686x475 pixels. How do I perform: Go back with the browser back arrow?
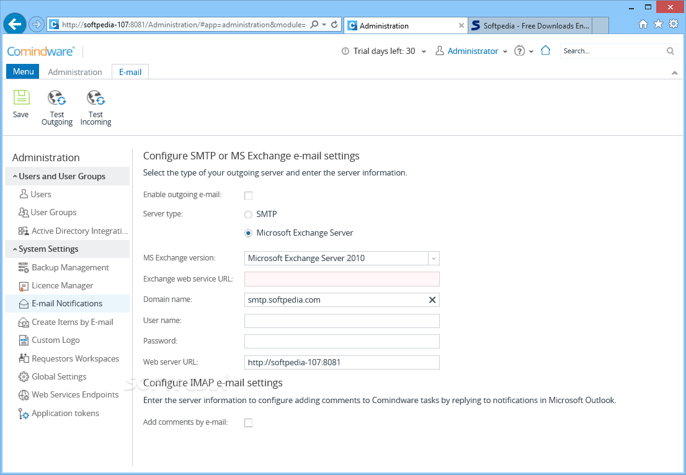[x=15, y=24]
